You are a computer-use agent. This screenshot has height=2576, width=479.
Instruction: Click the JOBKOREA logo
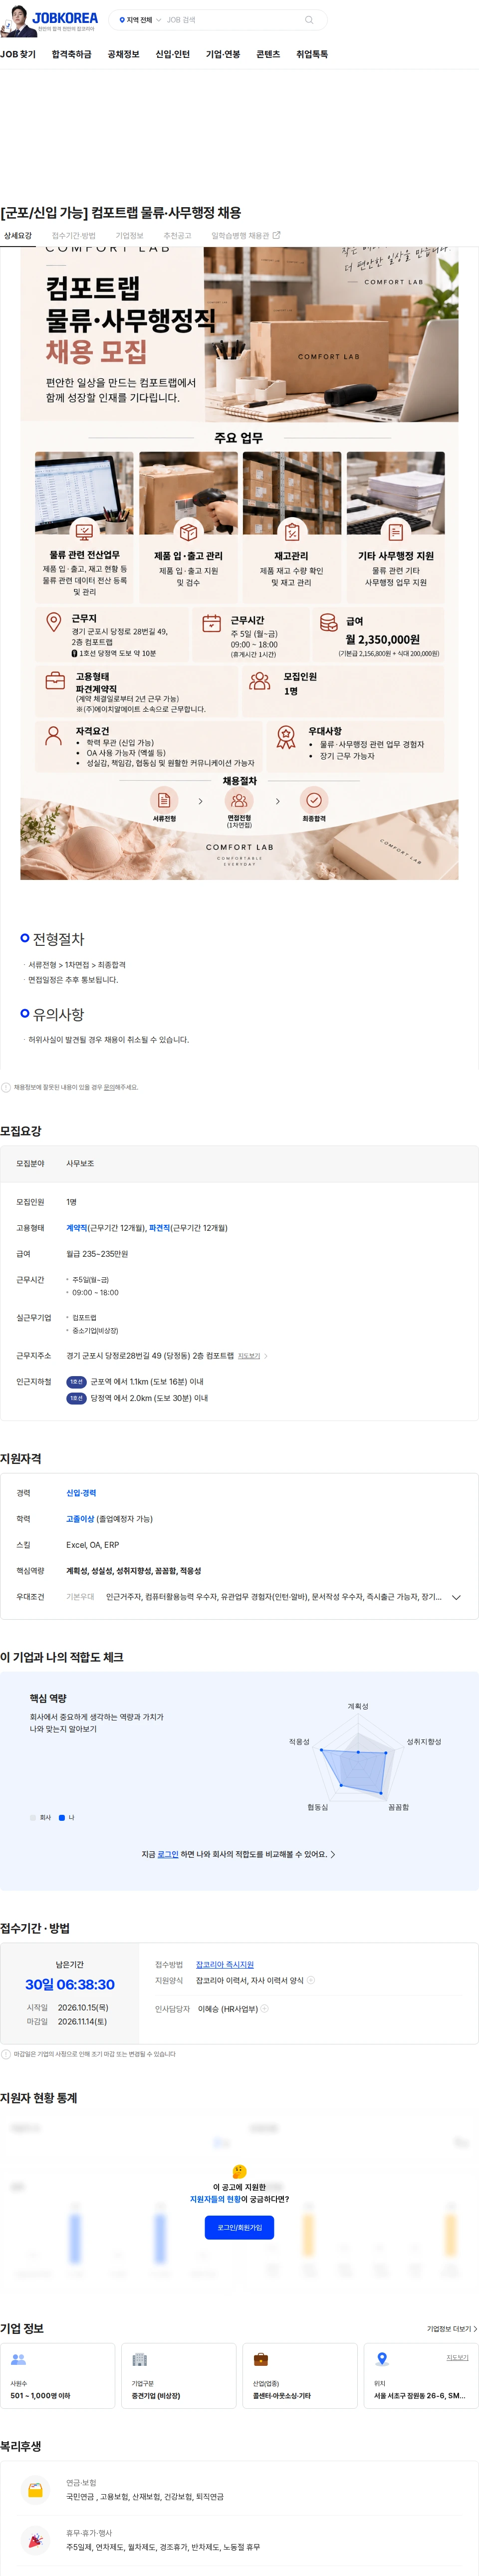pyautogui.click(x=65, y=18)
